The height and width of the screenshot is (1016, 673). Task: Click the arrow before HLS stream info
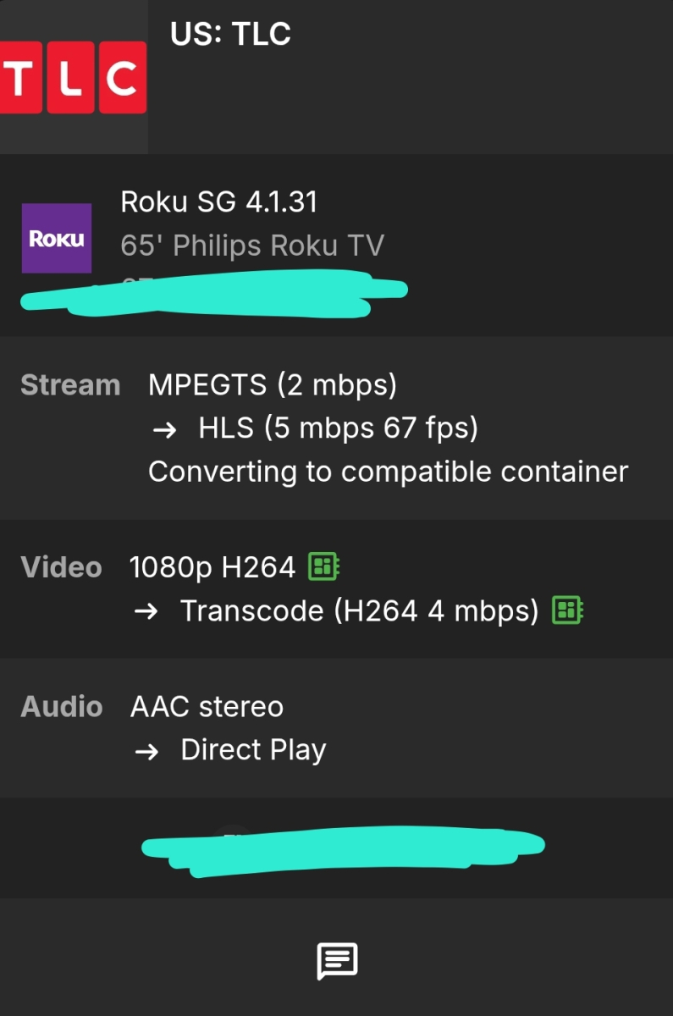(x=164, y=428)
